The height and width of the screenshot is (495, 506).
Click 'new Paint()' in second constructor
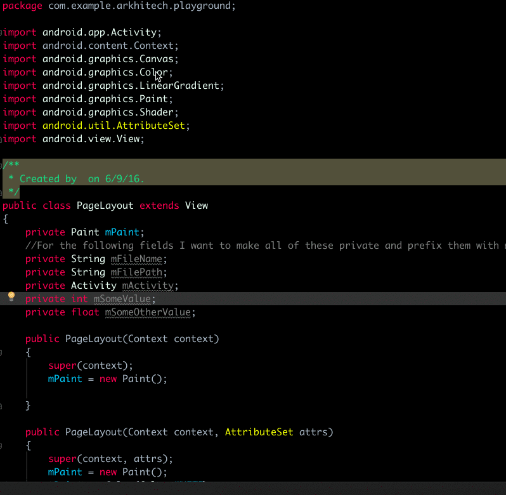coord(131,472)
